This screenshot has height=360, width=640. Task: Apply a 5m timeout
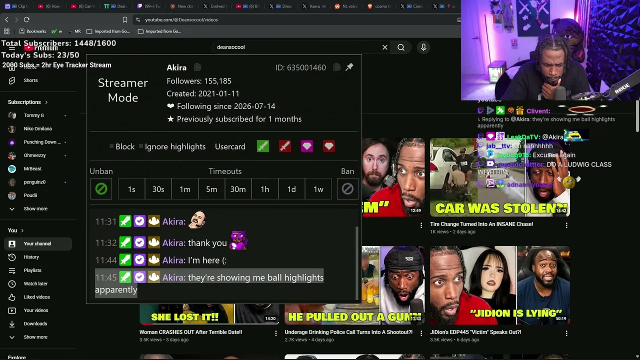point(211,189)
